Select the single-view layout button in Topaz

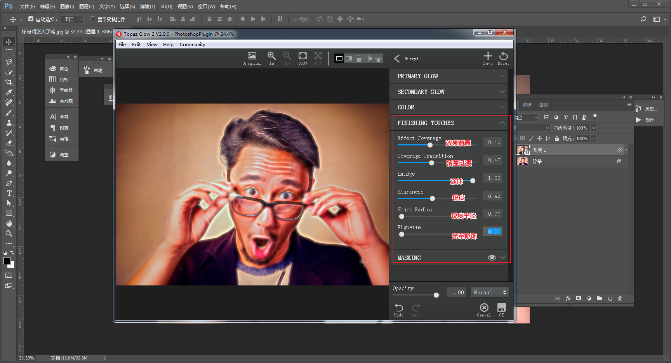[x=339, y=59]
